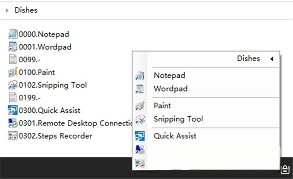The image size is (293, 179).
Task: Select the 0100.Paint shortcut icon
Action: 13,72
